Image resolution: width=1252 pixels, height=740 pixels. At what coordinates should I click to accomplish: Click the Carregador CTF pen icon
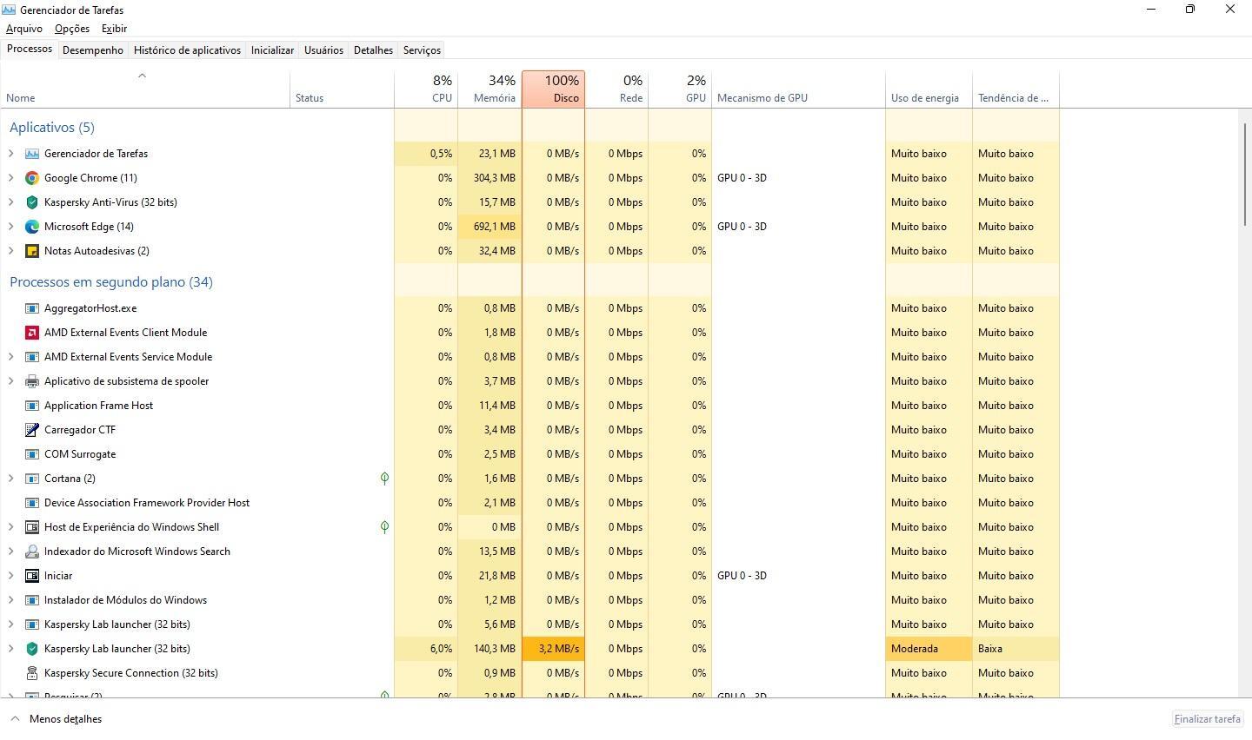point(32,430)
